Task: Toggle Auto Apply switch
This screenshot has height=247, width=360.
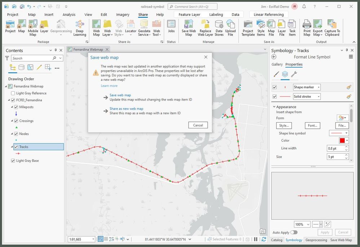Action: pos(294,232)
